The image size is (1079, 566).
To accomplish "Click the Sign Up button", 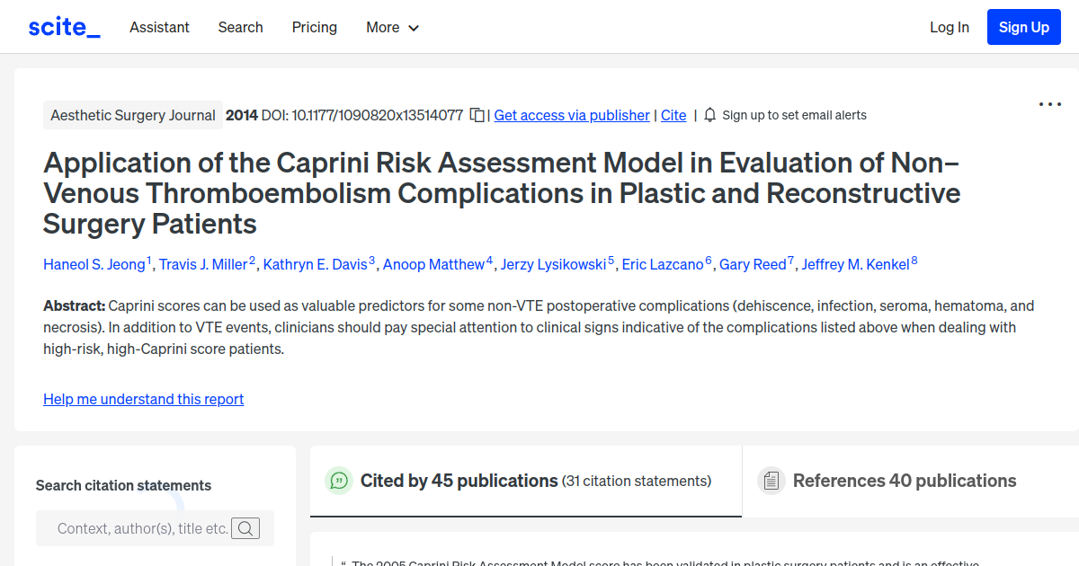I will [x=1023, y=26].
